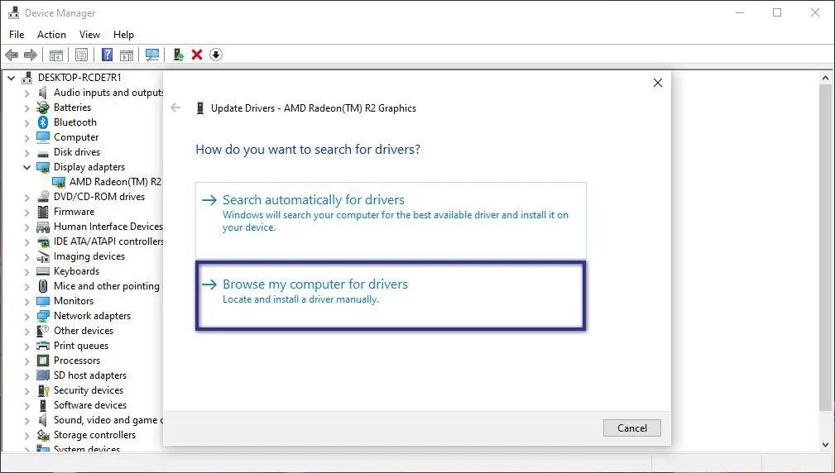
Task: Open the File menu
Action: tap(17, 35)
